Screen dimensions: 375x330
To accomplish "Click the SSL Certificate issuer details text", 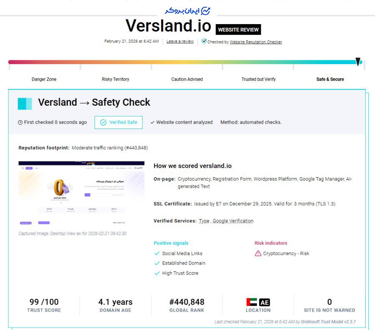I will 265,204.
